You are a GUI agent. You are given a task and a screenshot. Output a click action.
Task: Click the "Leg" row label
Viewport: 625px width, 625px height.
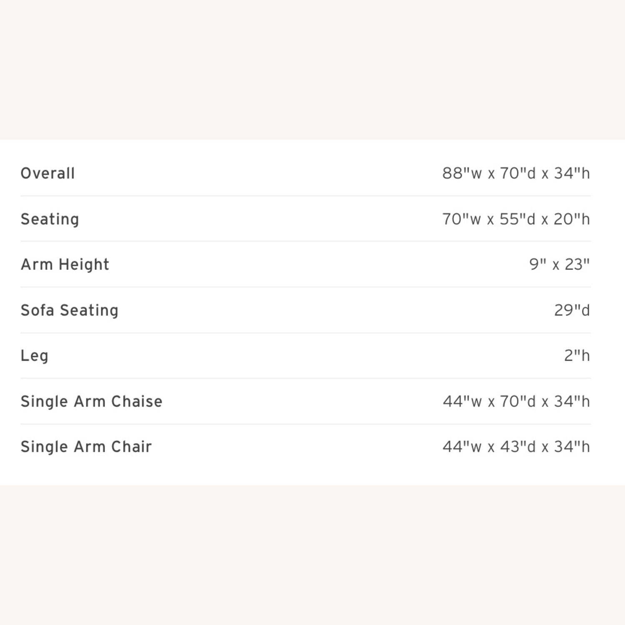[x=35, y=356]
